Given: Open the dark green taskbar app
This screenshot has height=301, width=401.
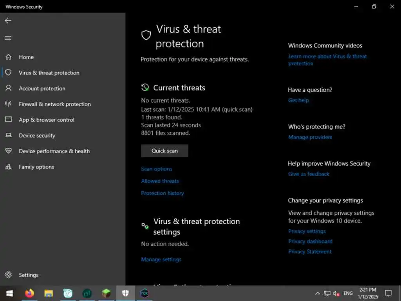Looking at the screenshot, I should pyautogui.click(x=87, y=293).
